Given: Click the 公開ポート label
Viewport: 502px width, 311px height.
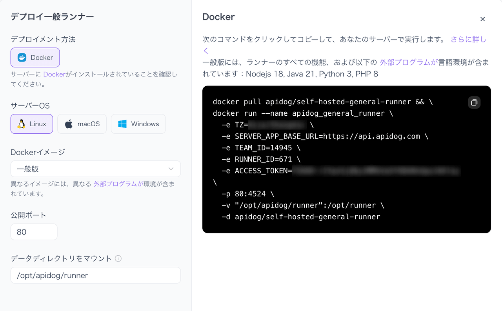Looking at the screenshot, I should coord(29,215).
